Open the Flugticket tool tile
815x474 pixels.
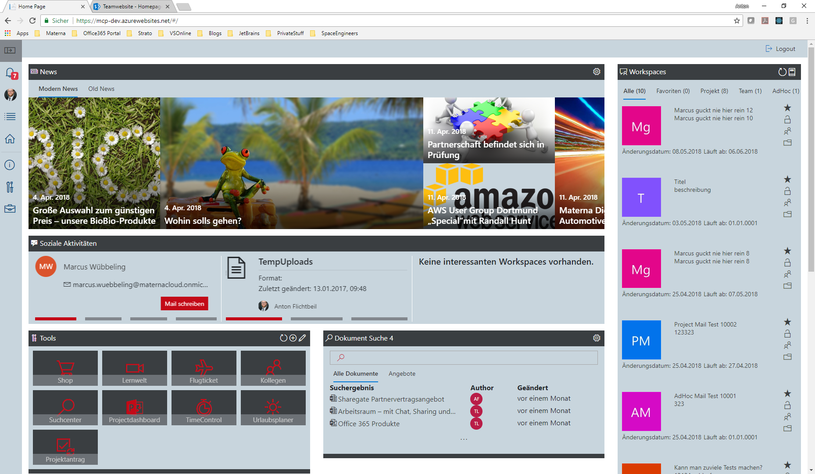(204, 368)
